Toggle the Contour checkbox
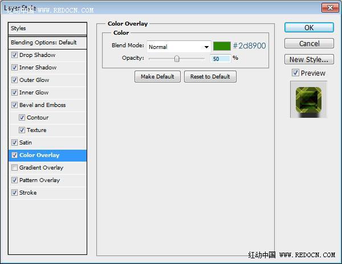Image resolution: width=342 pixels, height=264 pixels. (22, 118)
